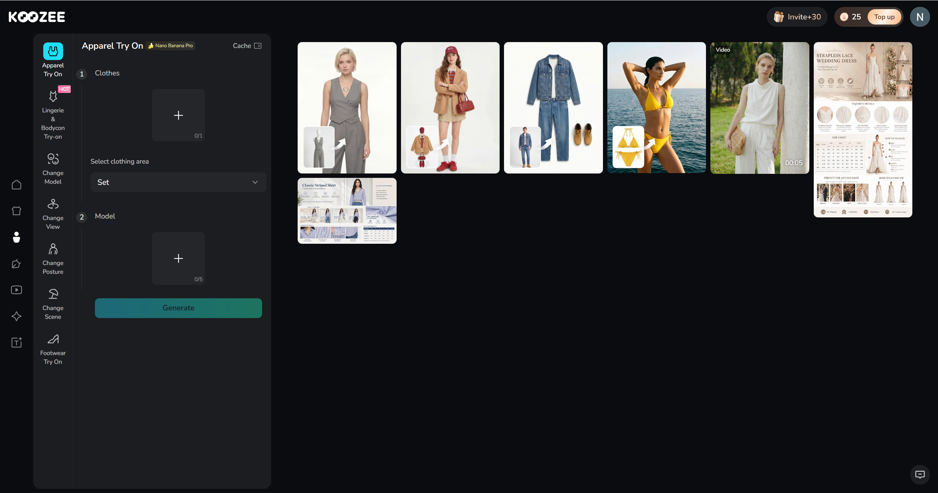Click the Cache link text
This screenshot has width=938, height=493.
tap(242, 46)
